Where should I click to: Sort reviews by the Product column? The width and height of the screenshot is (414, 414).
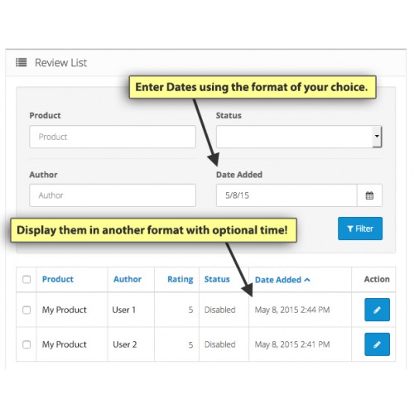tap(58, 279)
